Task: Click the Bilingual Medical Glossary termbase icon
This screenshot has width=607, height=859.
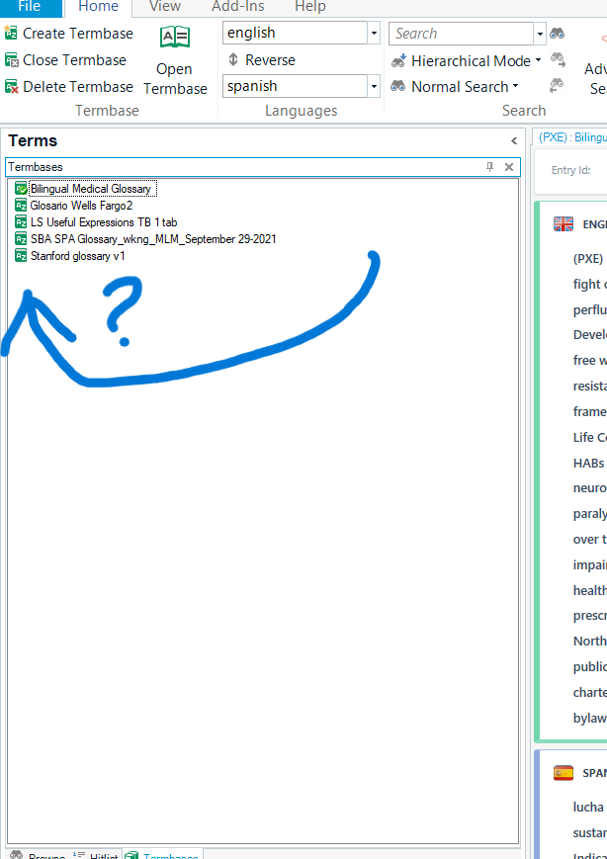Action: coord(21,189)
